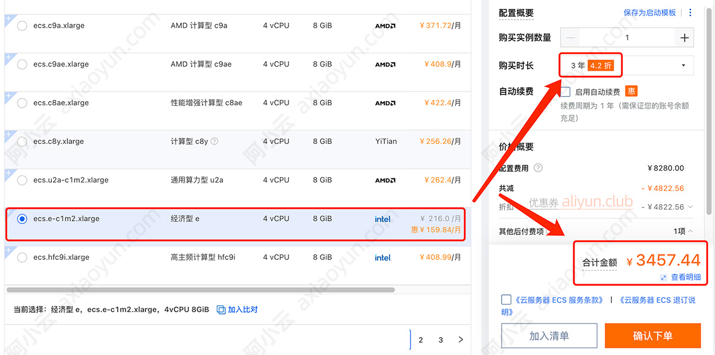
Task: Click the 查看明细 expand icon
Action: pyautogui.click(x=663, y=278)
